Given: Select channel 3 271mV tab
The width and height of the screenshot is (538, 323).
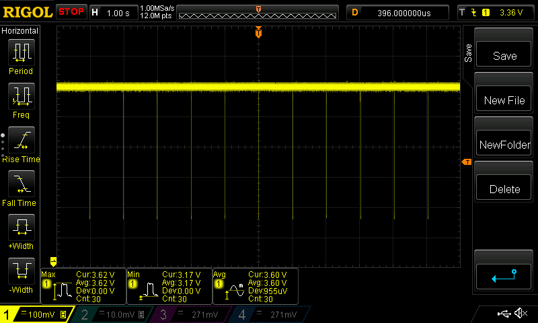Looking at the screenshot, I should (192, 314).
